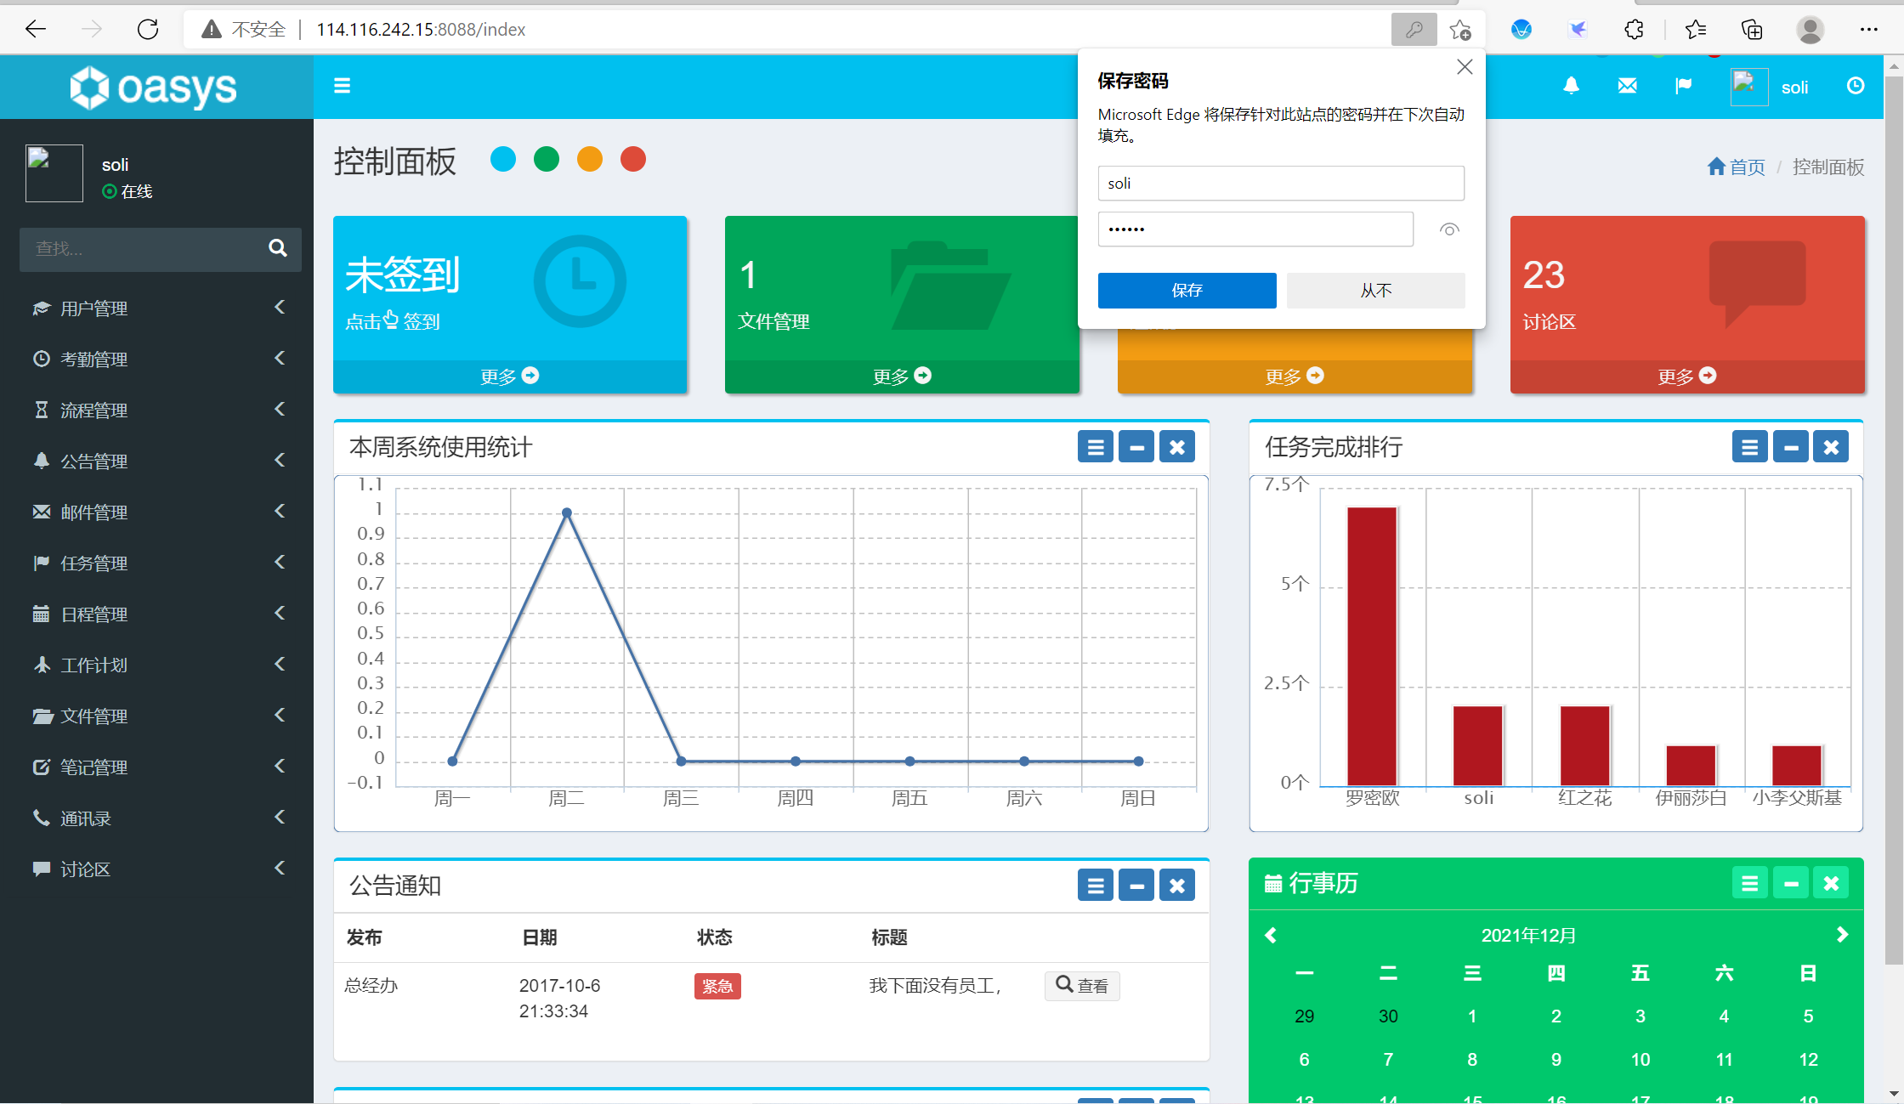The image size is (1904, 1104).
Task: Click the clock icon beside soli
Action: pyautogui.click(x=1856, y=86)
